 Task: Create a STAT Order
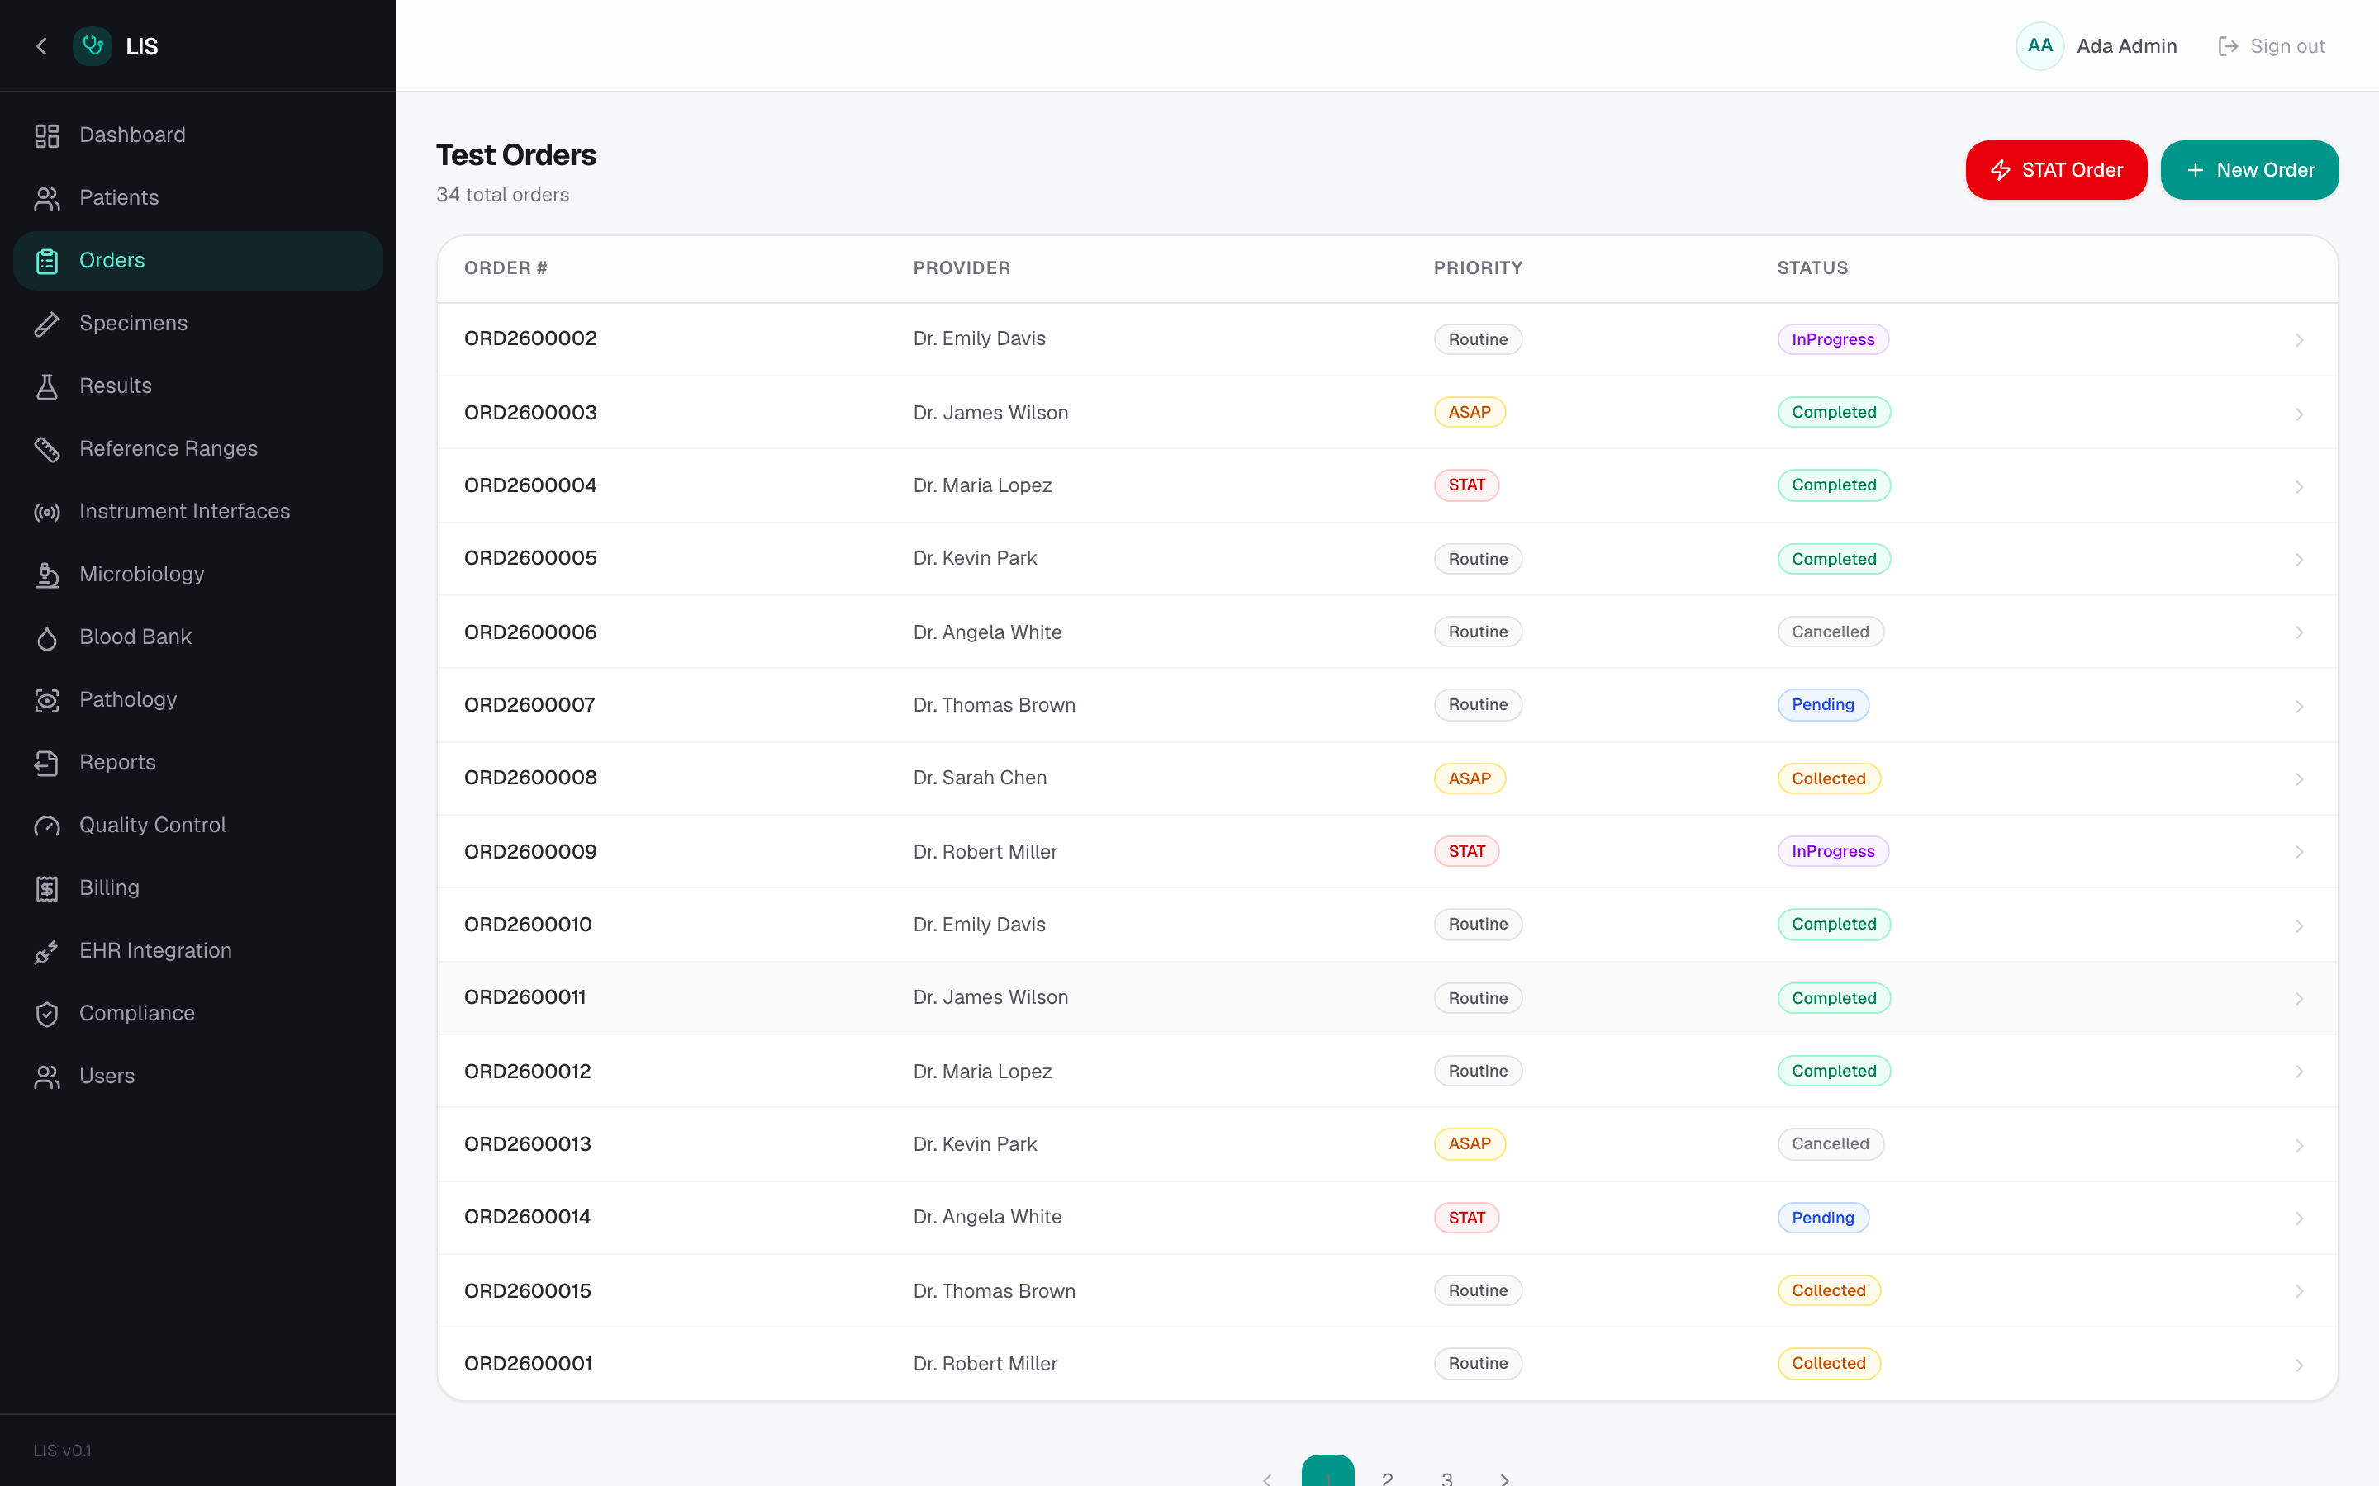[2055, 170]
